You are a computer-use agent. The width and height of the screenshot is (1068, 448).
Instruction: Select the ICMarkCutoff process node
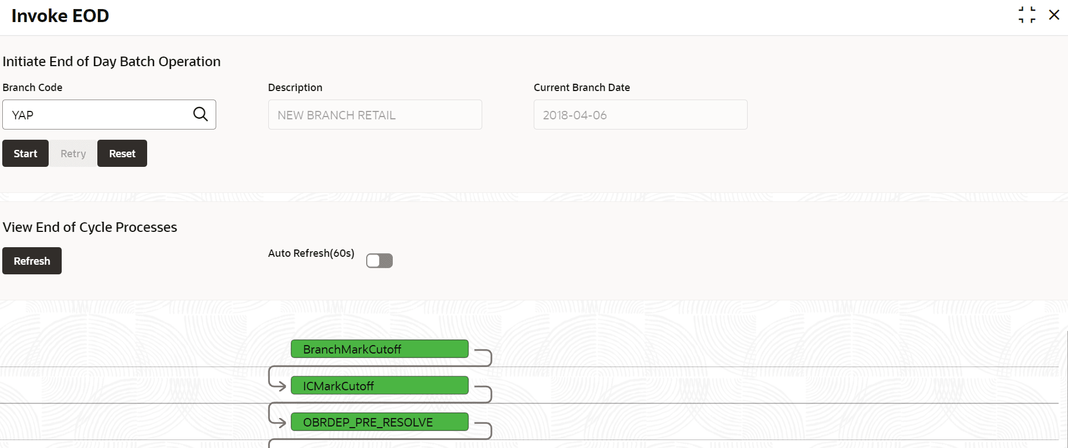[379, 386]
